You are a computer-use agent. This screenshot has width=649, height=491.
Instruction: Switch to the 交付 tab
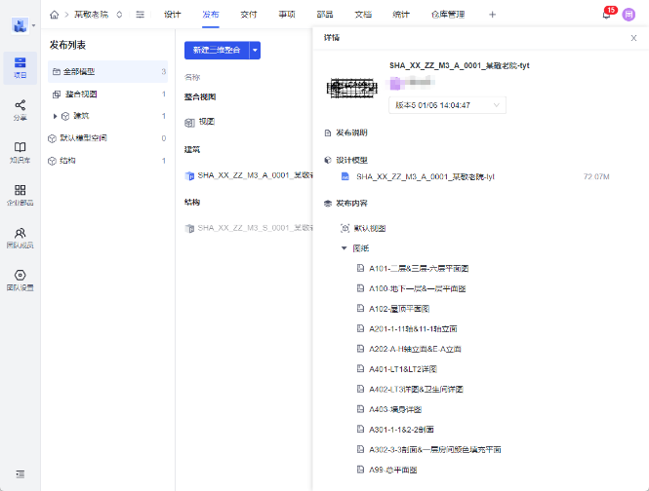249,15
